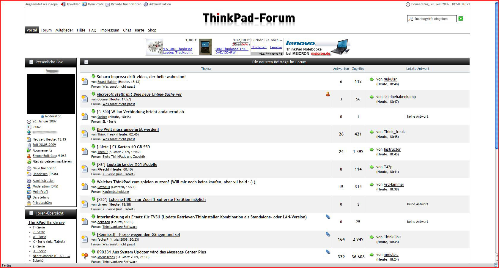Sort by Antworten column header
499x268 pixels.
click(341, 69)
